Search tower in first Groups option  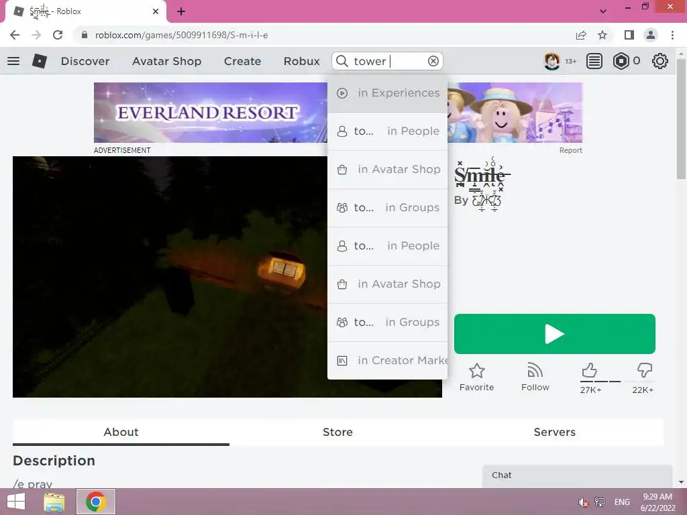point(387,207)
